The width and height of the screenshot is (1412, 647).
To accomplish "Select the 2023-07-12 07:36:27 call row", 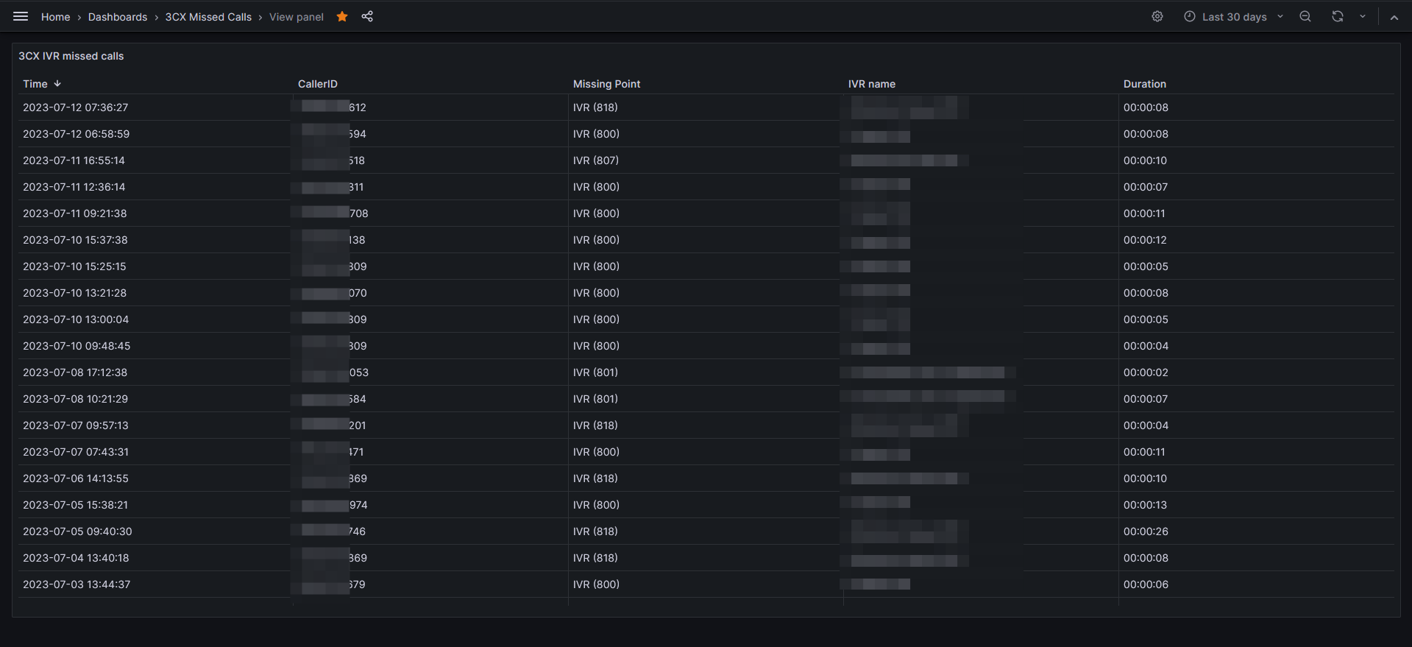I will [75, 107].
